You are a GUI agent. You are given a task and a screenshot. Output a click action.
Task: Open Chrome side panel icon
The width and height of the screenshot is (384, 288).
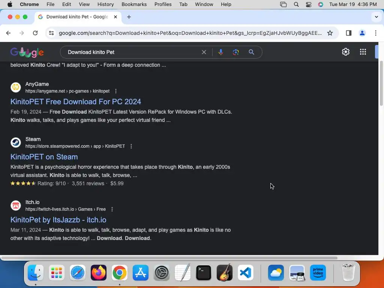click(x=348, y=33)
